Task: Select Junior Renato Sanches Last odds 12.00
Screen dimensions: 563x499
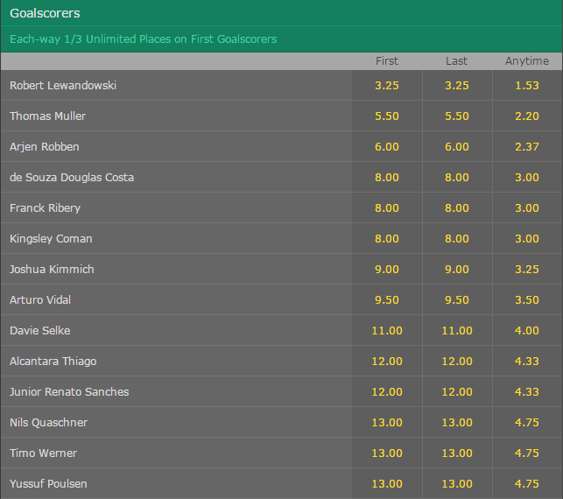Action: click(x=457, y=391)
